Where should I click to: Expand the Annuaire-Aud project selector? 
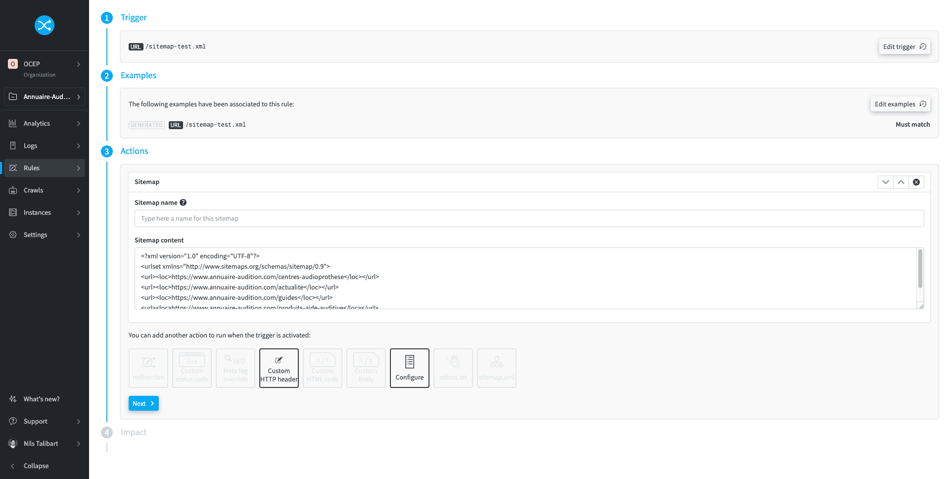(44, 96)
